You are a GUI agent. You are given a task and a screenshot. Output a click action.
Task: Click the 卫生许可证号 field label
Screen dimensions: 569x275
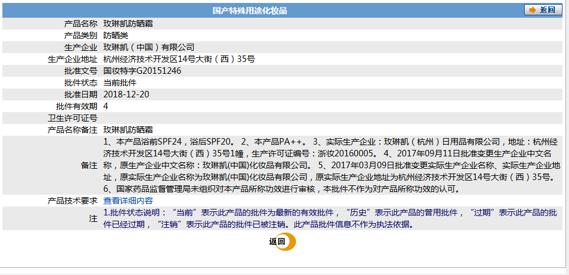pyautogui.click(x=73, y=118)
